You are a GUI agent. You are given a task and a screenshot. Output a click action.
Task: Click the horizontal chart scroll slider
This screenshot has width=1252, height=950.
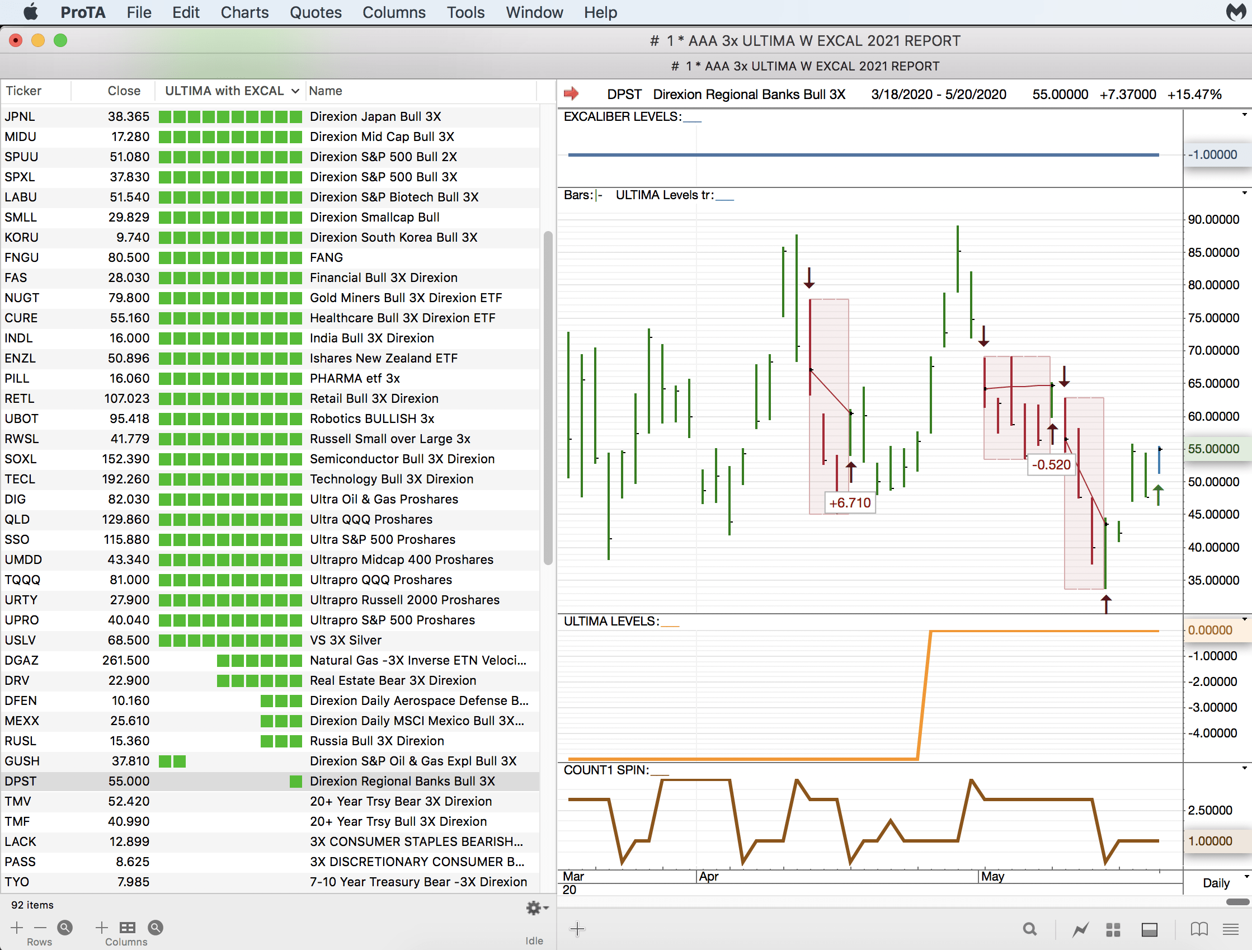1237,901
